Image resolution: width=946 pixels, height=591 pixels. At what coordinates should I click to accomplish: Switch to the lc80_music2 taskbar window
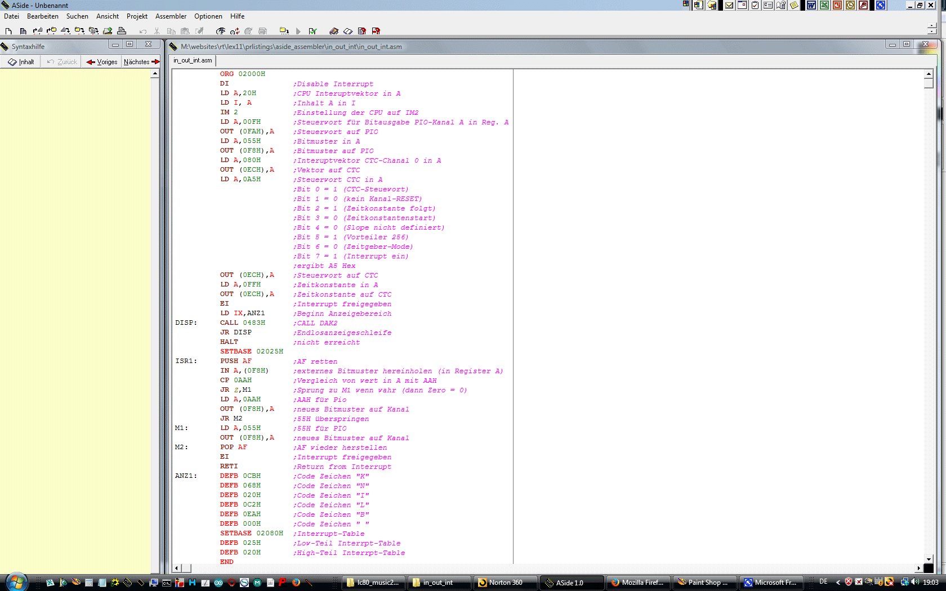click(x=374, y=583)
